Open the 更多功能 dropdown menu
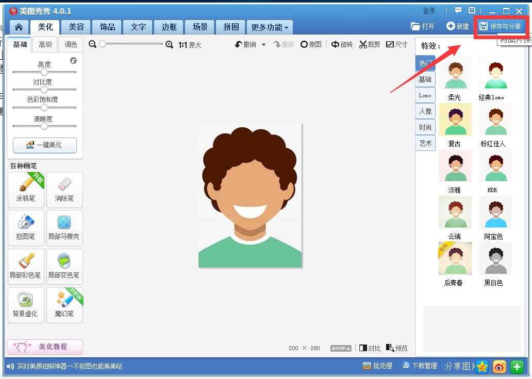Screen dimensions: 532x379 pos(270,27)
